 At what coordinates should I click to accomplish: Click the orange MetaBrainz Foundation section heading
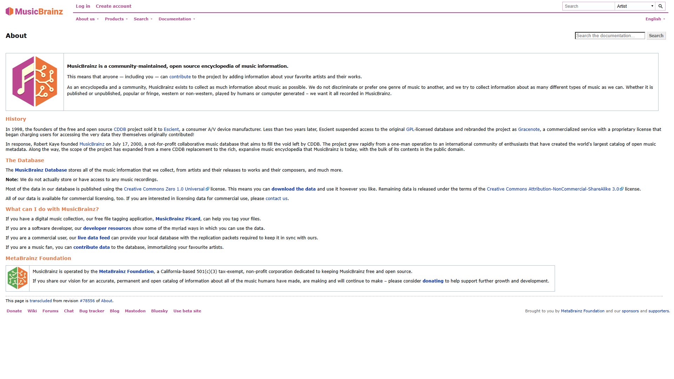(38, 259)
